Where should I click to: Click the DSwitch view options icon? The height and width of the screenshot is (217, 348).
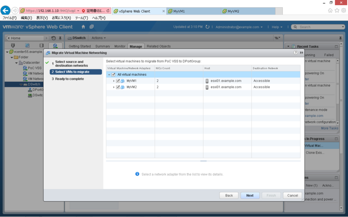click(x=278, y=38)
